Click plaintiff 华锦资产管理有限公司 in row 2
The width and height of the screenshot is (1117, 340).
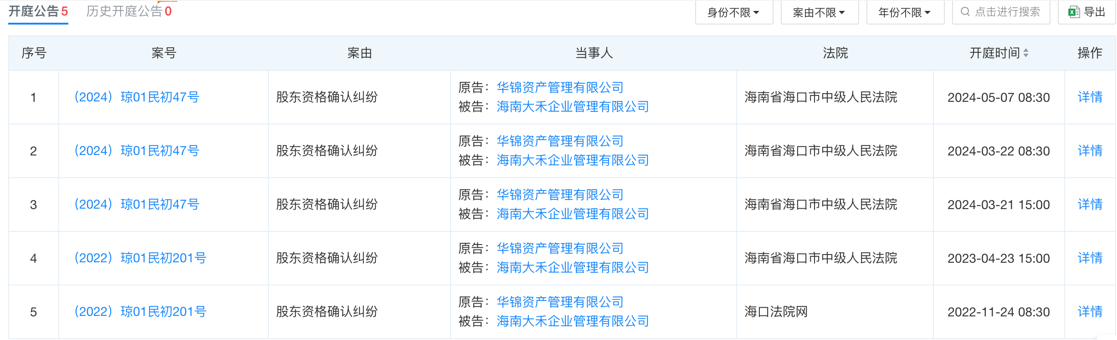pos(560,141)
